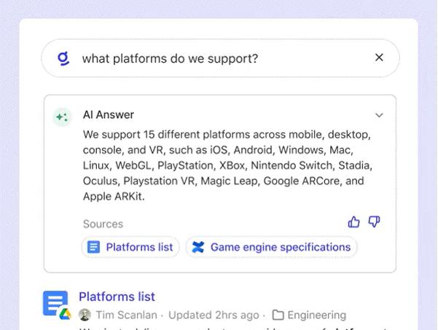
Task: Open the Platforms list source chip
Action: pyautogui.click(x=130, y=247)
